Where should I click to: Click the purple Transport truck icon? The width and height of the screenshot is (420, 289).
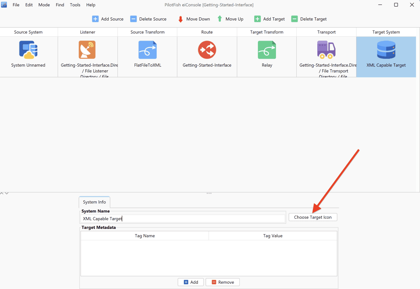coord(326,50)
